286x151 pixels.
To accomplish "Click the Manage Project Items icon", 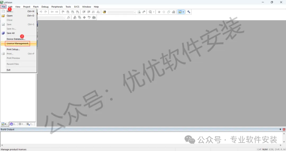I will click(75, 17).
